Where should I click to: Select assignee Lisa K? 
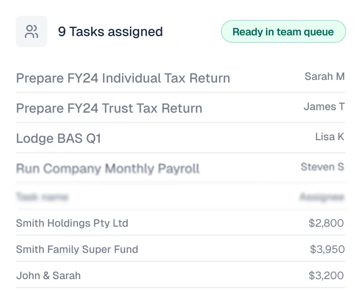(329, 137)
